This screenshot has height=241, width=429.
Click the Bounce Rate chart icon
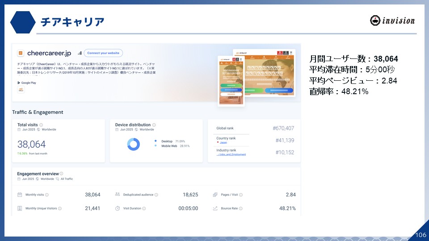point(215,208)
